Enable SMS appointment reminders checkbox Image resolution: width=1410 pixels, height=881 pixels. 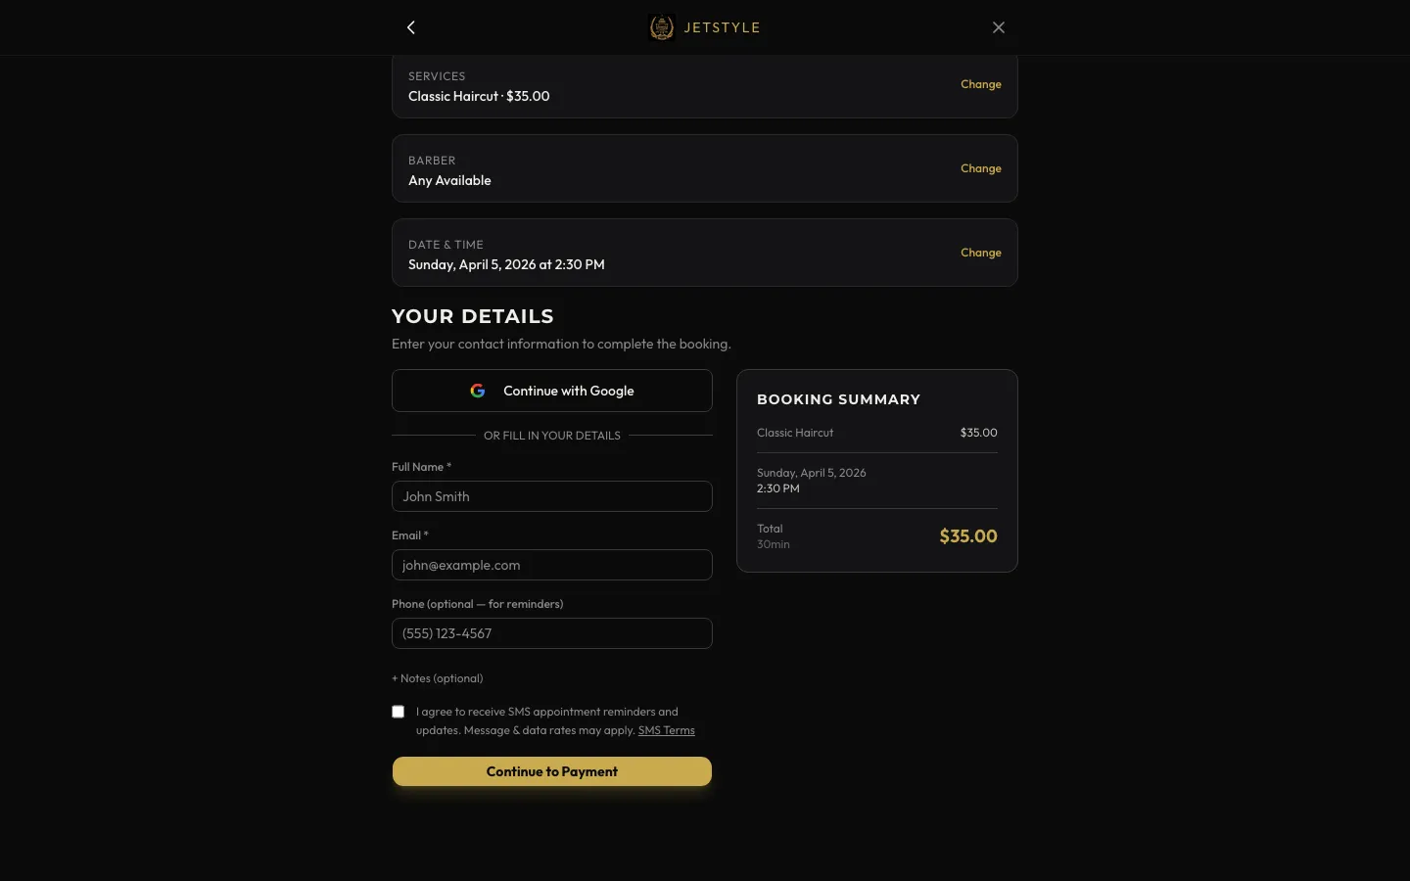[x=399, y=712]
